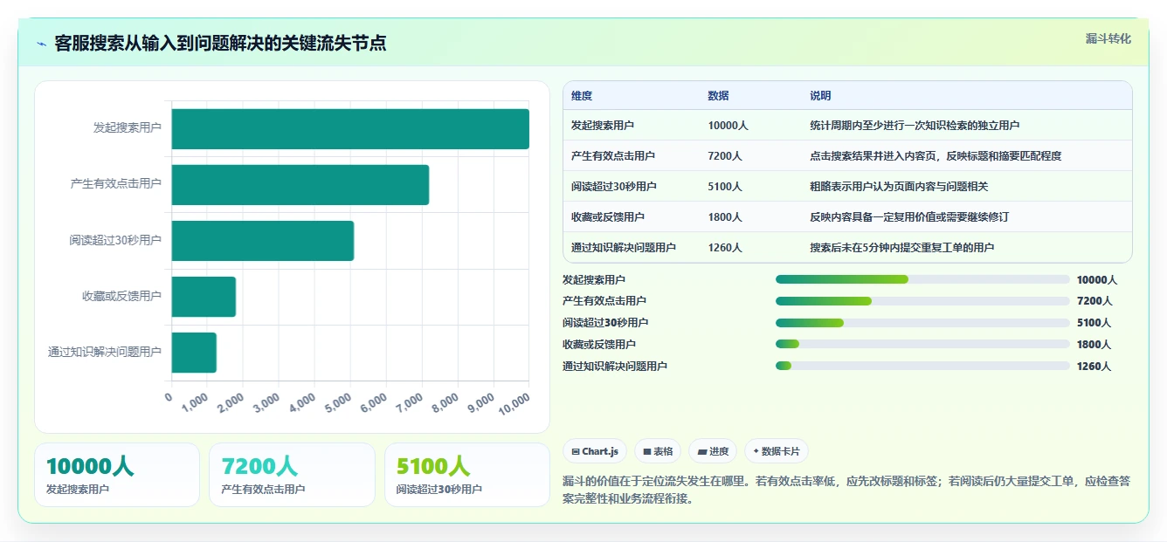Click the 阅读超过30秒用户 bar in the chart

pos(263,241)
